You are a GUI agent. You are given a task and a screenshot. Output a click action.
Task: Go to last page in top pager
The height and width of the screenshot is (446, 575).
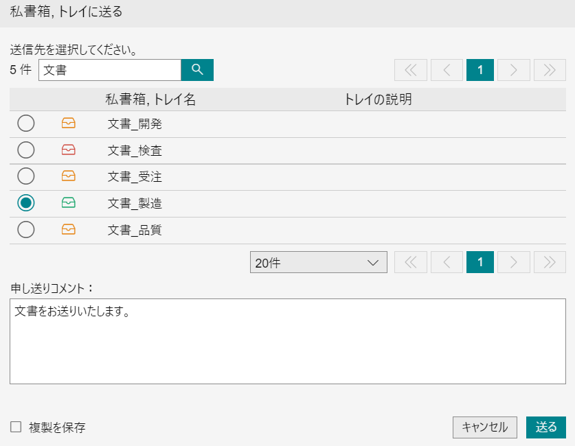click(x=550, y=70)
